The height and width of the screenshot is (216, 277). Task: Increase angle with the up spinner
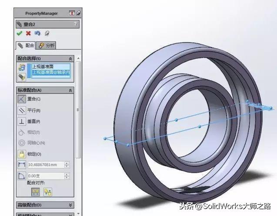[x=67, y=175]
